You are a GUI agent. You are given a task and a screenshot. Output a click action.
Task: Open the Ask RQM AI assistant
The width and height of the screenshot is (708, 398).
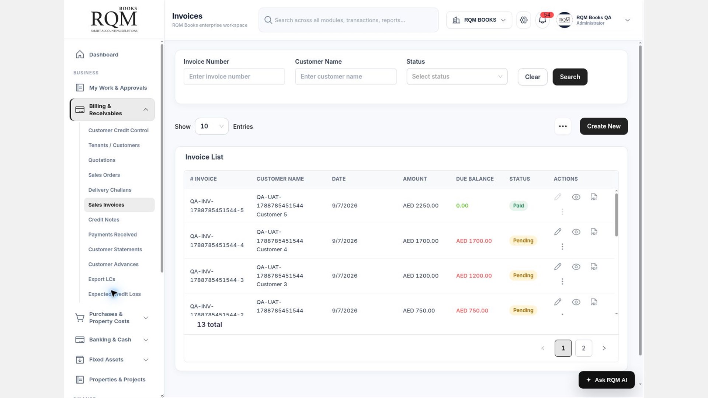coord(607,380)
